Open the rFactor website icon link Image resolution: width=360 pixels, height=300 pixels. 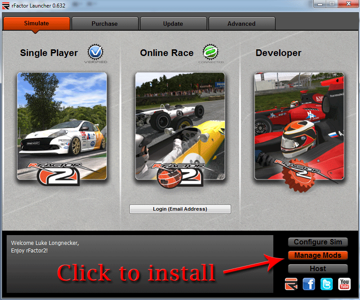click(291, 284)
